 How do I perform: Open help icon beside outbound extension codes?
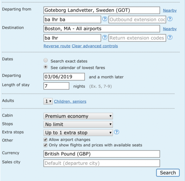[170, 19]
